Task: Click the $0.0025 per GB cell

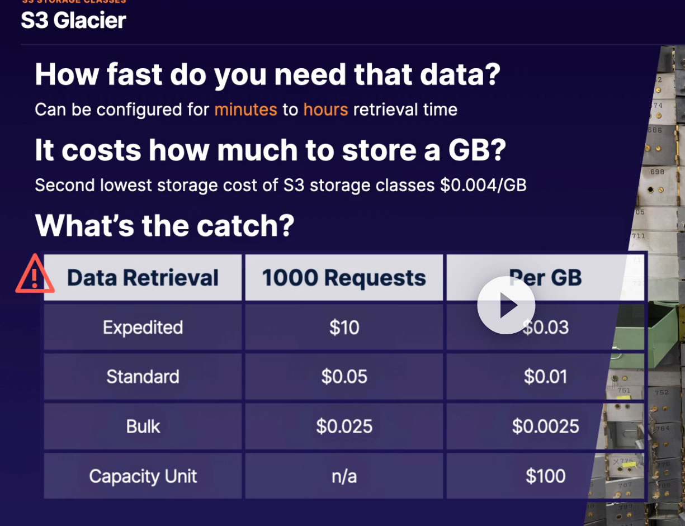Action: pos(545,427)
